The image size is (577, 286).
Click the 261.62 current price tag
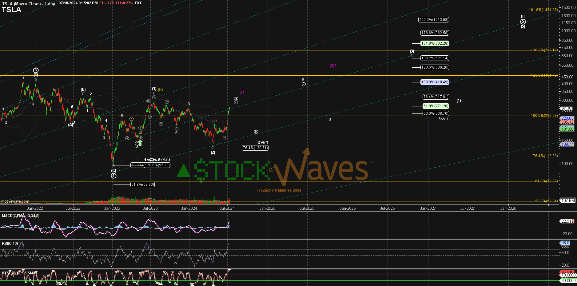pyautogui.click(x=566, y=108)
